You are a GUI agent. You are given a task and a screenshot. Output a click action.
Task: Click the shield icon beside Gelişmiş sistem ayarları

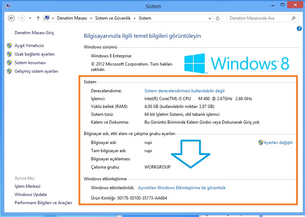tap(9, 71)
